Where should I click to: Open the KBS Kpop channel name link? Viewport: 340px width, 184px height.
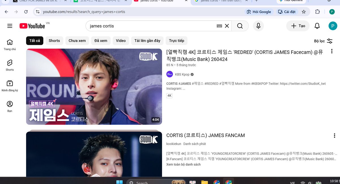coord(182,75)
